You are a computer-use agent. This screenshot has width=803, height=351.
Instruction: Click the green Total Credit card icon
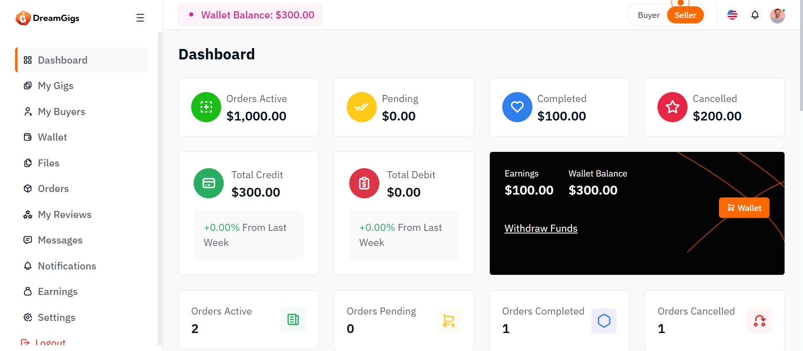(x=209, y=183)
